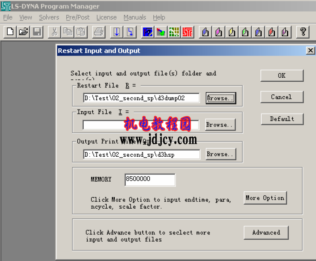Click the Advanced button

click(266, 232)
